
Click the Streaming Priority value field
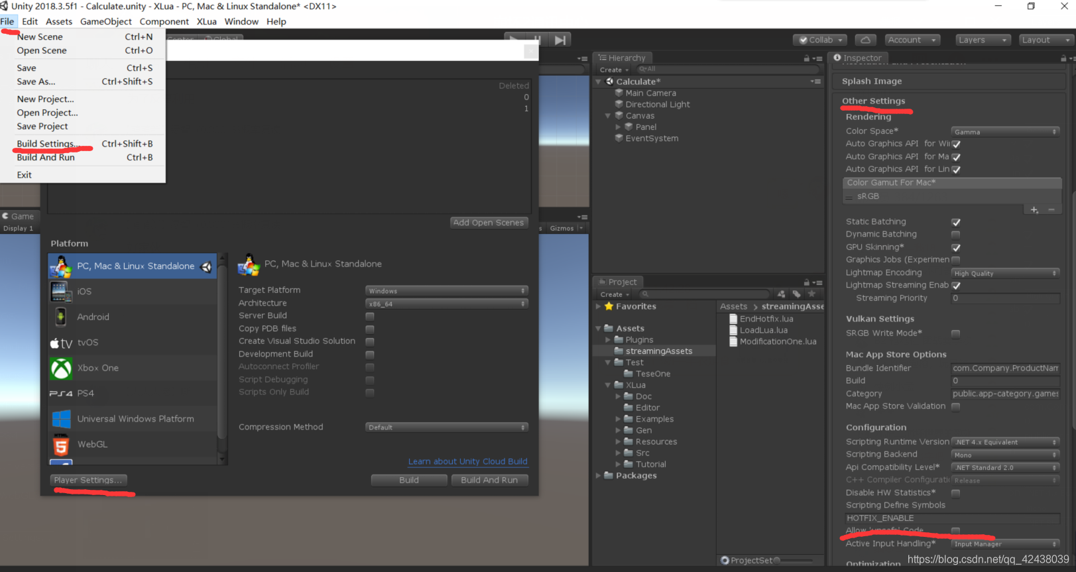coord(1006,298)
